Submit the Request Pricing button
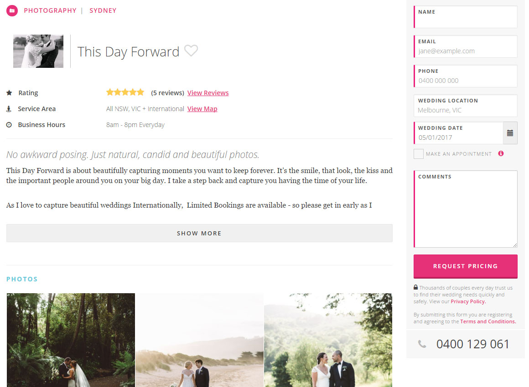Image resolution: width=529 pixels, height=387 pixels. (465, 266)
